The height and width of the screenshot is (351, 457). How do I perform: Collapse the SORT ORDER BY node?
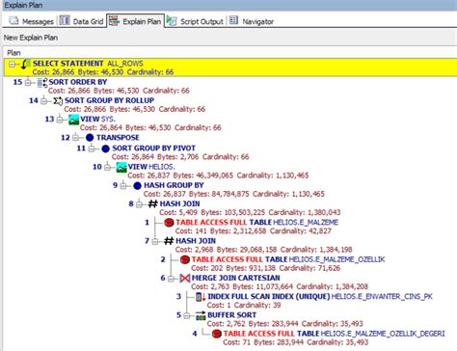(28, 83)
